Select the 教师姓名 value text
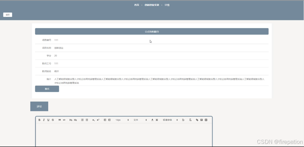The image size is (304, 147). [57, 71]
